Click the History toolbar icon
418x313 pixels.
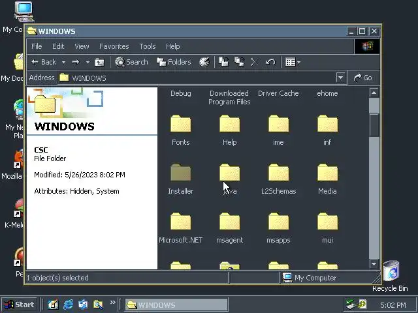[204, 63]
